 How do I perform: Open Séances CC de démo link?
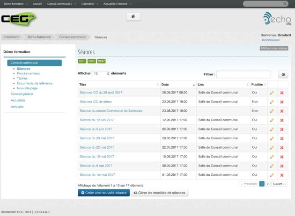click(x=96, y=101)
